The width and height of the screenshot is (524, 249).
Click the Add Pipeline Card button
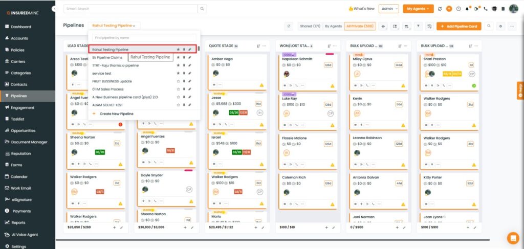[x=458, y=26]
